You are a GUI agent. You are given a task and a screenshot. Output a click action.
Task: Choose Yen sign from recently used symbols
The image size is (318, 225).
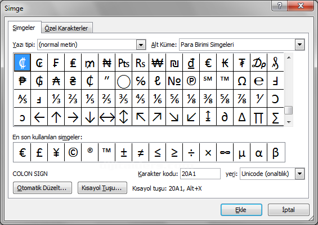(x=56, y=152)
